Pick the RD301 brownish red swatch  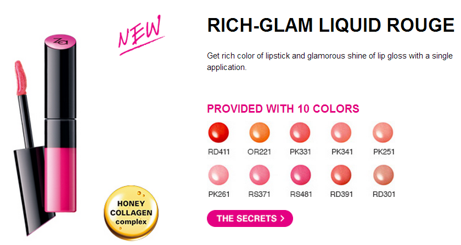384,175
